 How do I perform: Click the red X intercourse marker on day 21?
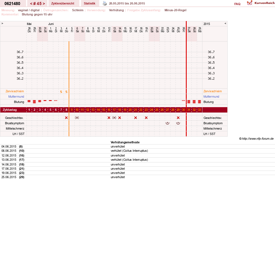coord(136,118)
